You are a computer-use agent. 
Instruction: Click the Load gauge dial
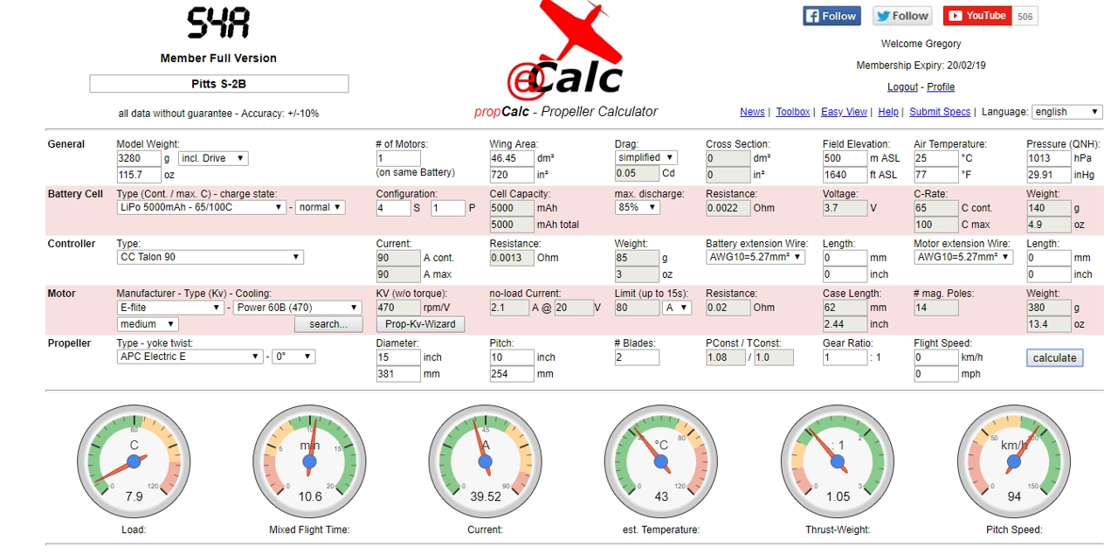coord(134,461)
